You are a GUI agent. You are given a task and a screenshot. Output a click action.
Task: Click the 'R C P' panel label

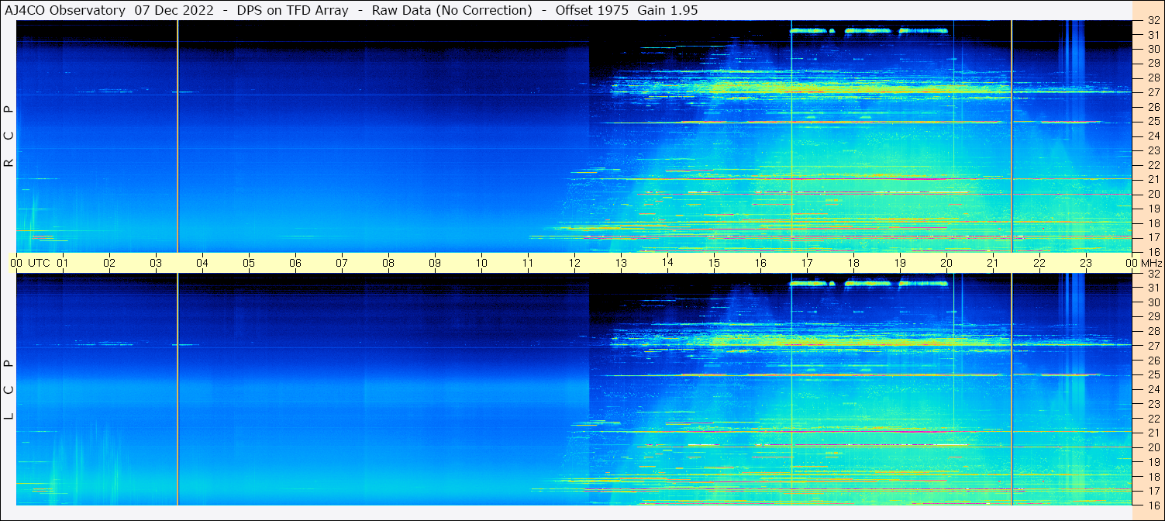point(9,136)
